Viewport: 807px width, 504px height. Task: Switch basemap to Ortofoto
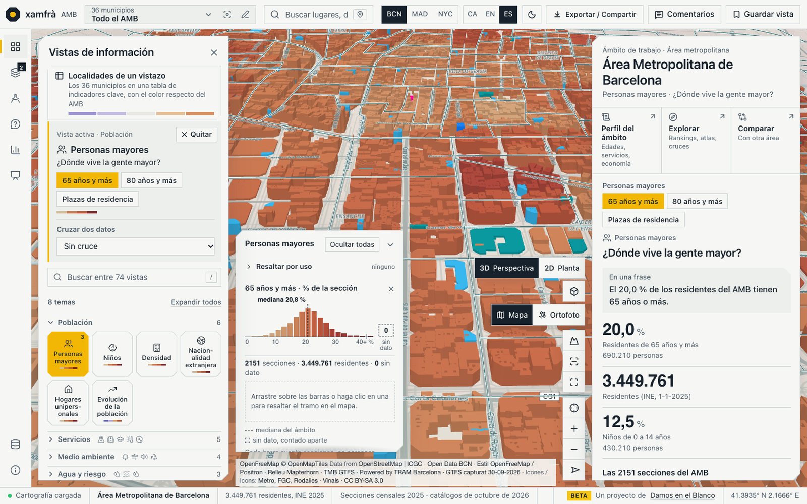click(x=559, y=314)
